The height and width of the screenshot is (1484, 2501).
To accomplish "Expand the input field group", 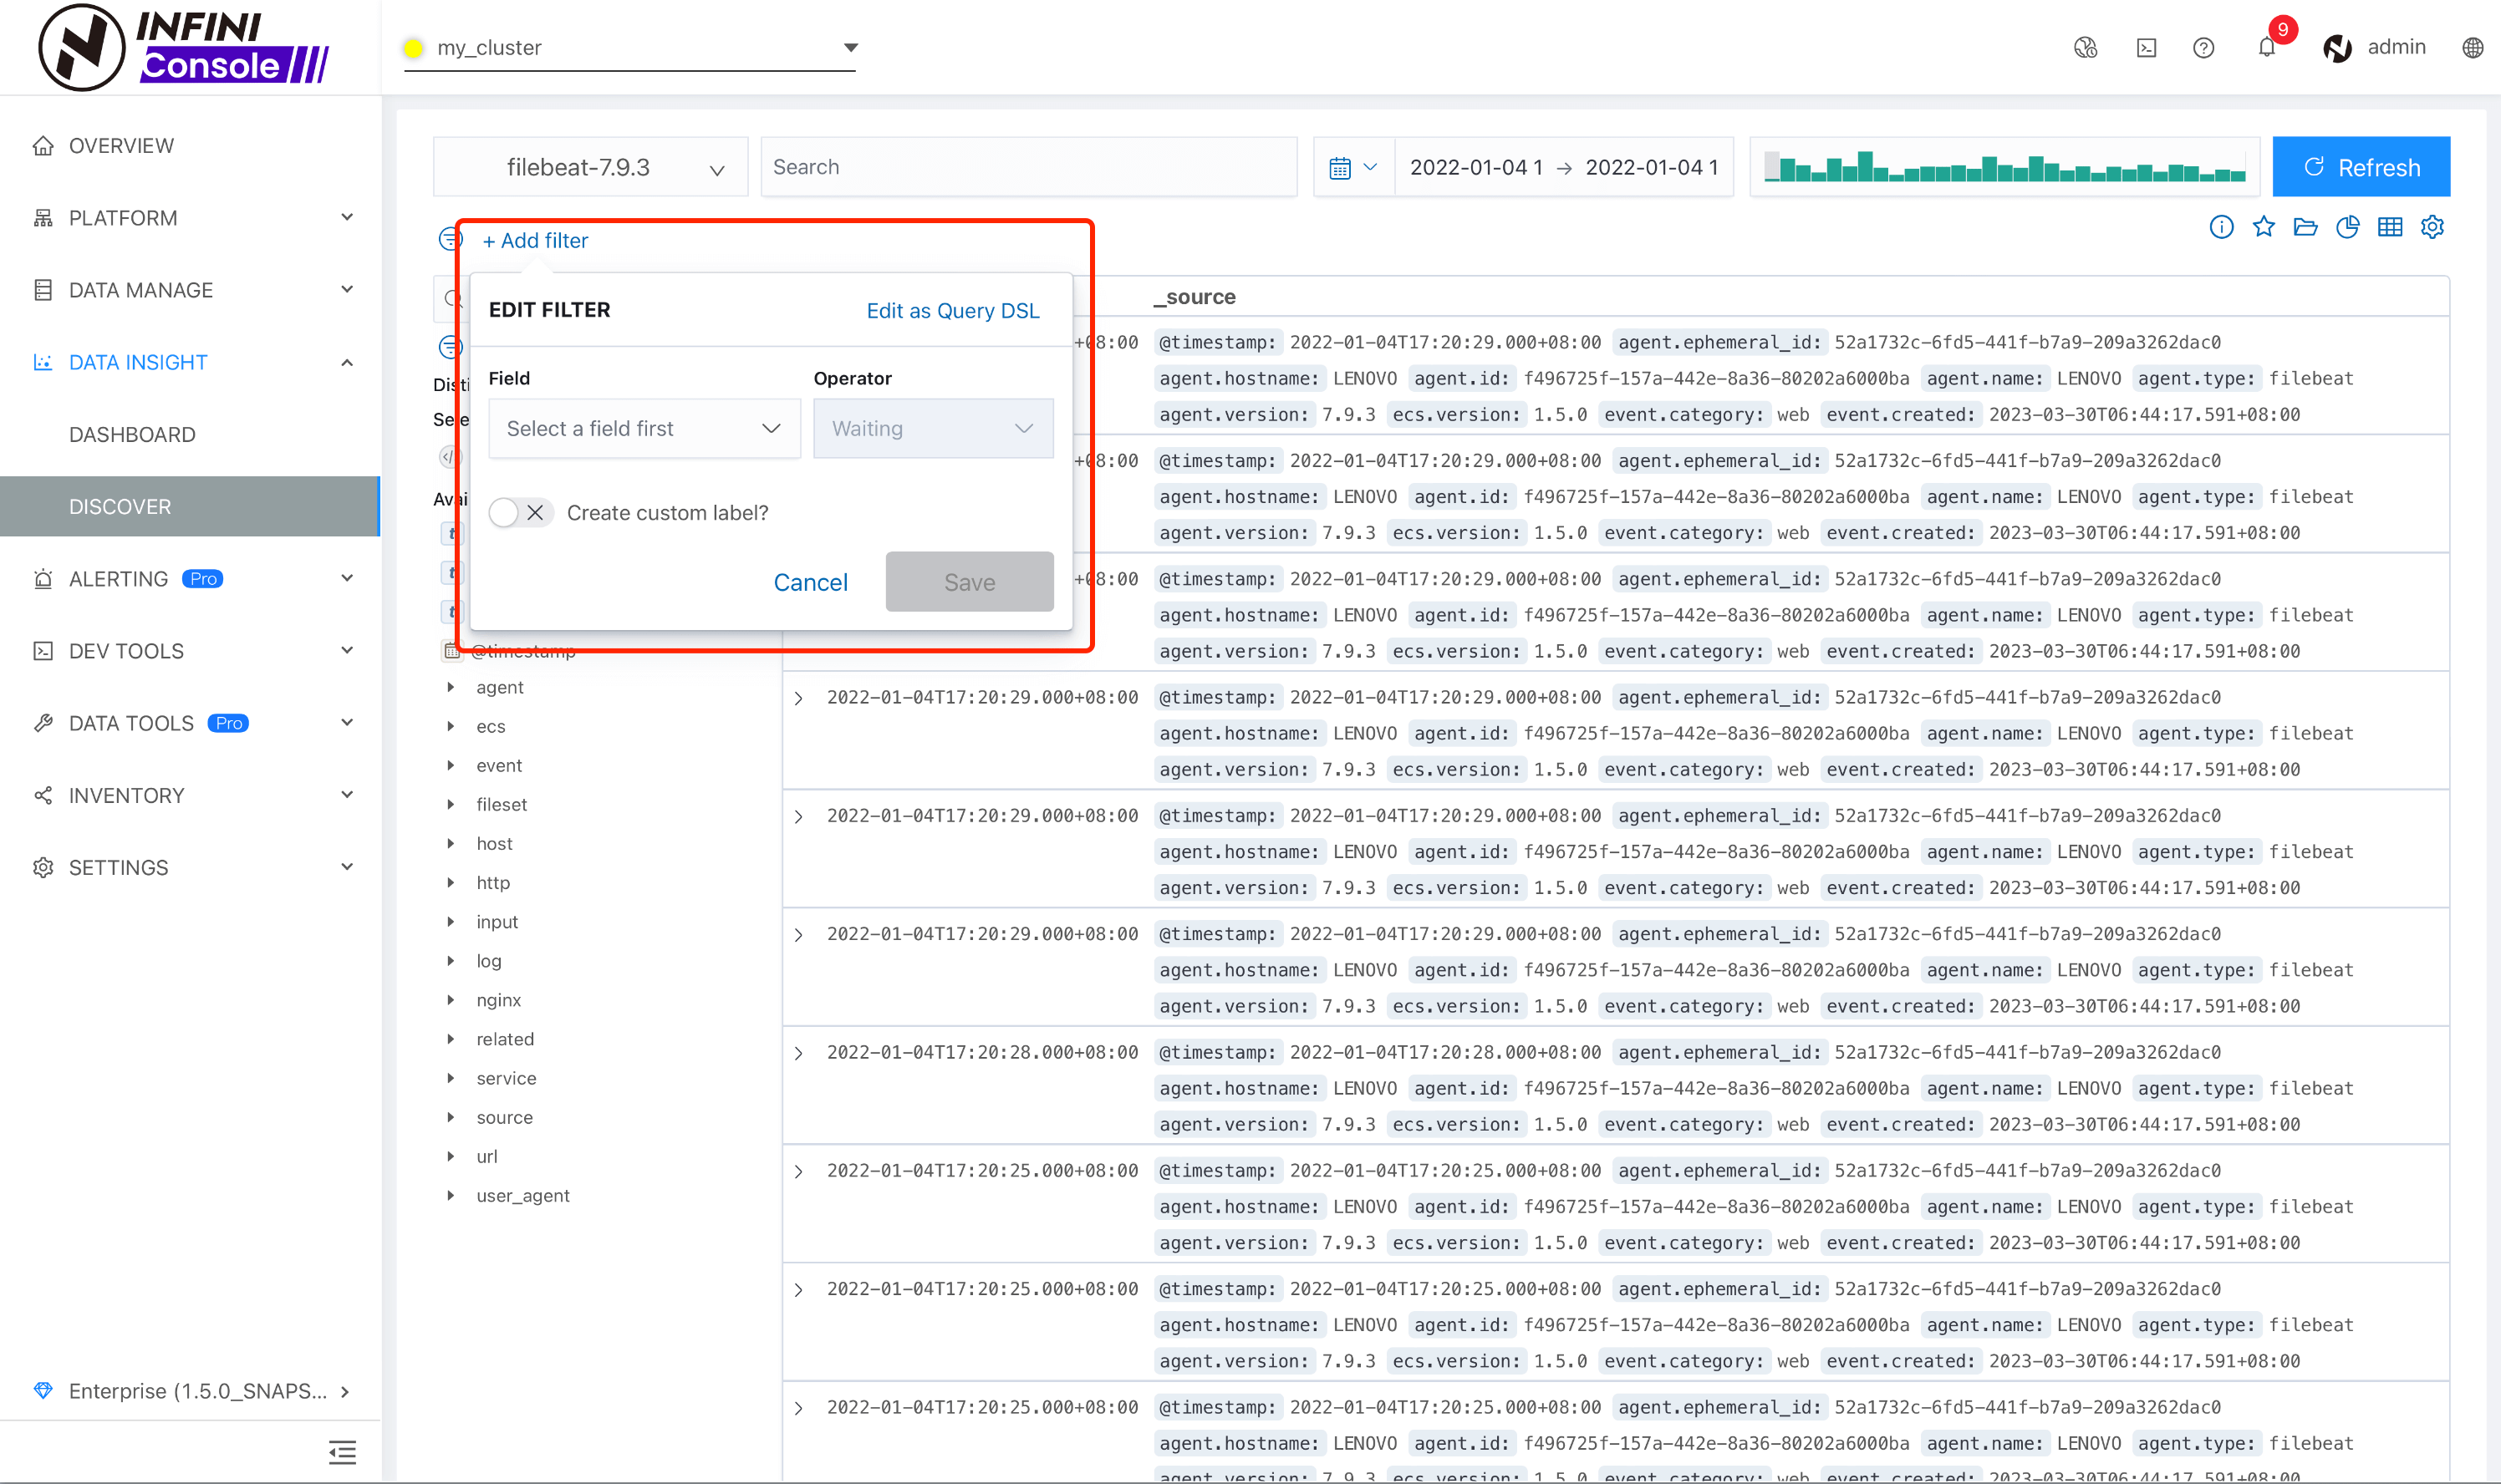I will (x=451, y=921).
